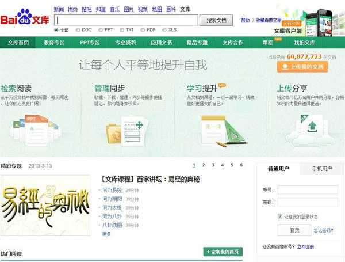Open the PPT专区 navigation tab
Viewport: 345px width, 262px height.
[x=90, y=43]
